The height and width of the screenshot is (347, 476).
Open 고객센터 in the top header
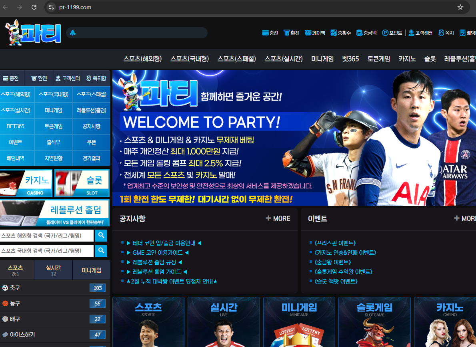(420, 33)
